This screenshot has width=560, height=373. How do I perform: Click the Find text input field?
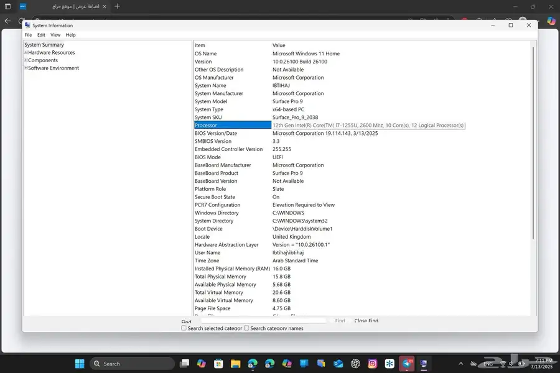pyautogui.click(x=264, y=321)
